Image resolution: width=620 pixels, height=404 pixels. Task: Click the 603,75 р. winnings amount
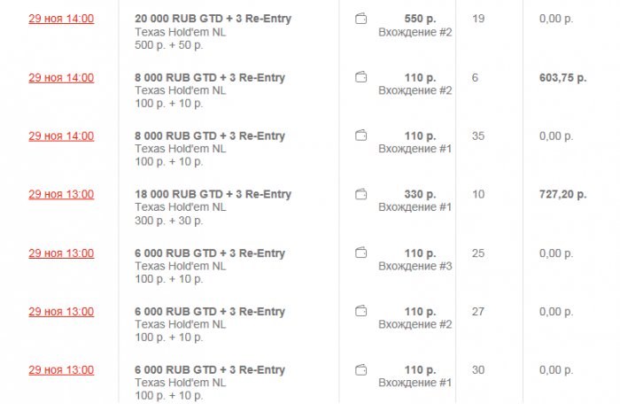click(562, 77)
